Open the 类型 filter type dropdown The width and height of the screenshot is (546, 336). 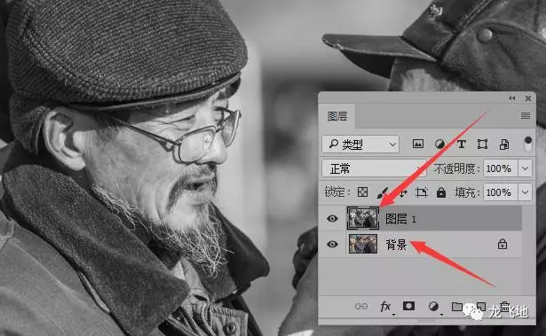coord(360,144)
